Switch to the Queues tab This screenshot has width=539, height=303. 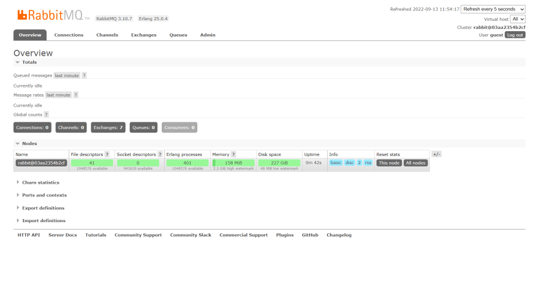tap(178, 35)
